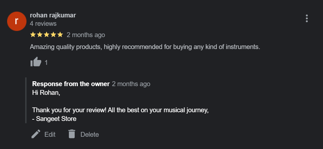Image resolution: width=323 pixels, height=149 pixels.
Task: Click the orange 'r' profile avatar
Action: (16, 21)
